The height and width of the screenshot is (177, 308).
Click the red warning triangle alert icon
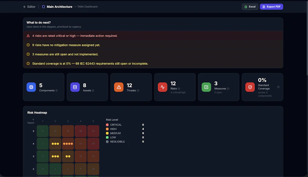click(x=28, y=36)
